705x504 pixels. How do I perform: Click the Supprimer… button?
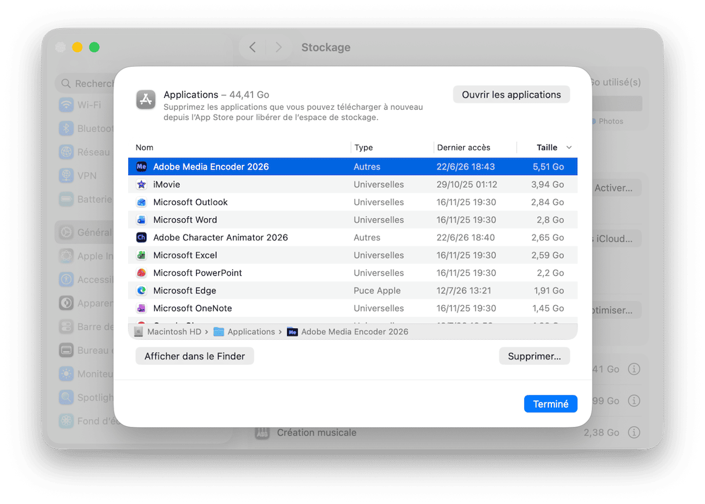click(x=535, y=356)
